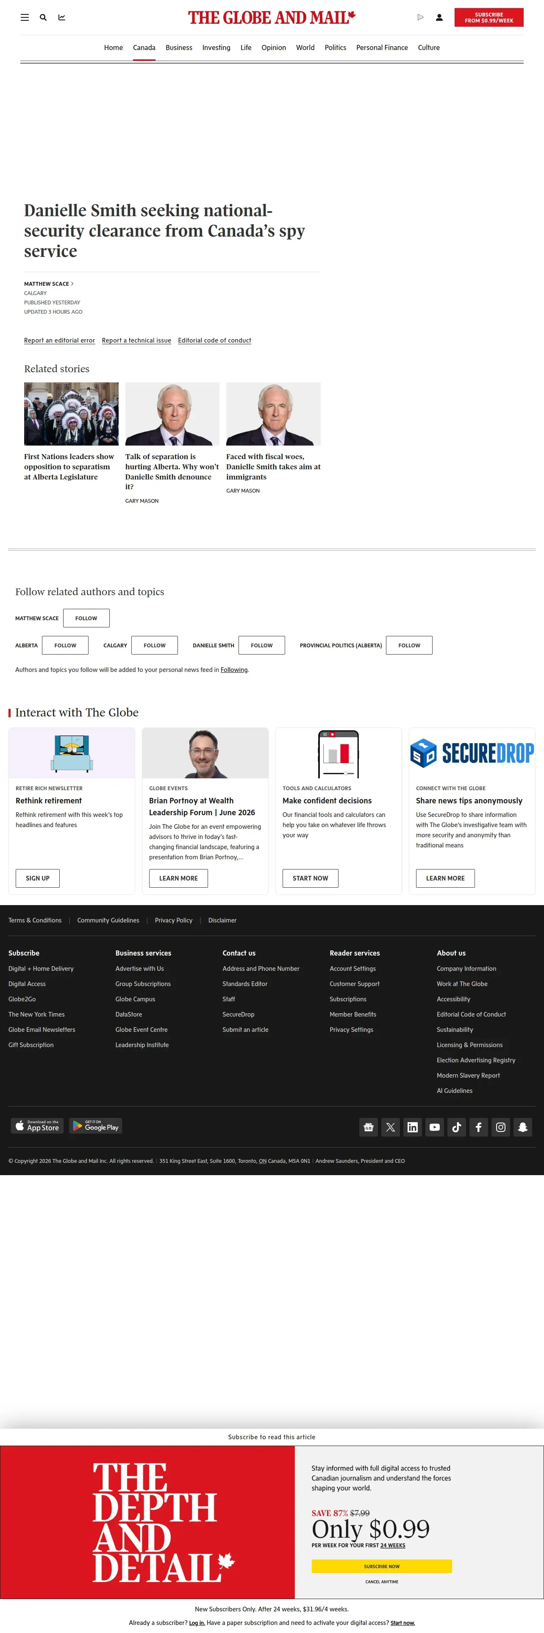Open Privacy Policy footer link

point(174,920)
